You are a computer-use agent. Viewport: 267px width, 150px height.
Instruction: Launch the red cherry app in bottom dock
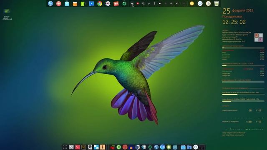tap(112, 147)
